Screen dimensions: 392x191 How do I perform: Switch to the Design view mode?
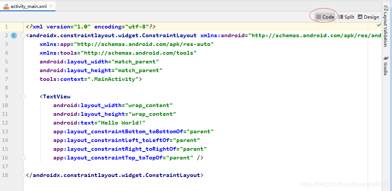(x=368, y=17)
